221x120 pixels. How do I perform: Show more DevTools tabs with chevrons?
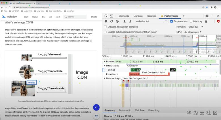click(x=183, y=16)
